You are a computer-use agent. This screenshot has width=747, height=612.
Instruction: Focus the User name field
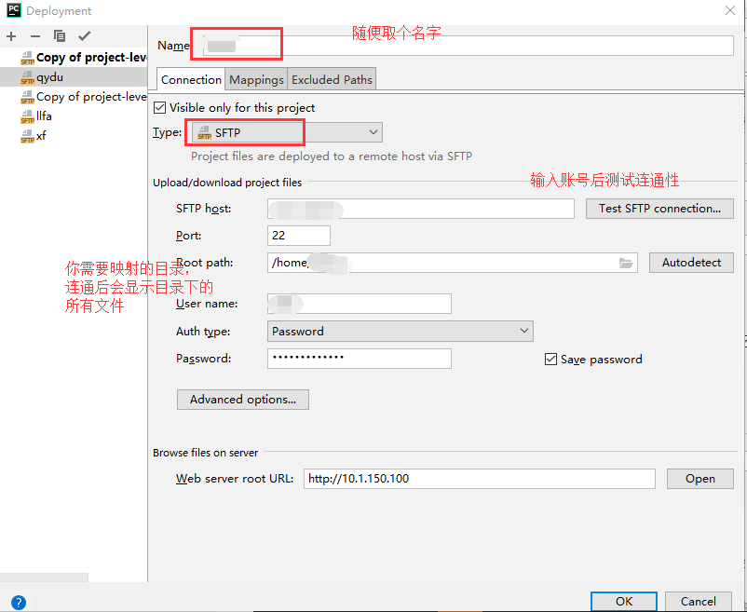(x=360, y=304)
